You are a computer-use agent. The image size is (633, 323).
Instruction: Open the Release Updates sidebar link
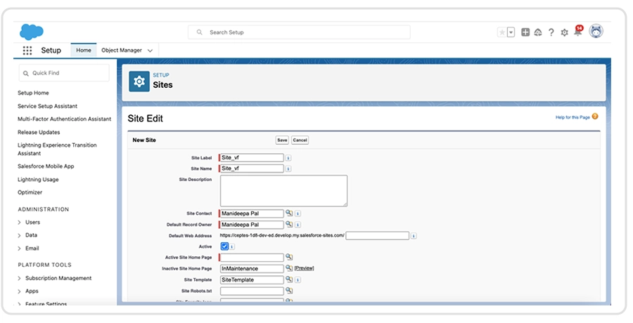coord(39,132)
